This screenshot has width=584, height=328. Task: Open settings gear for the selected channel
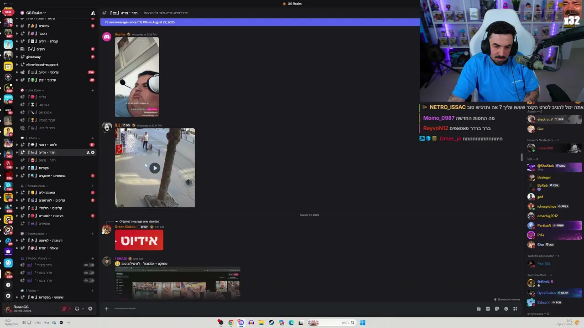tap(93, 153)
